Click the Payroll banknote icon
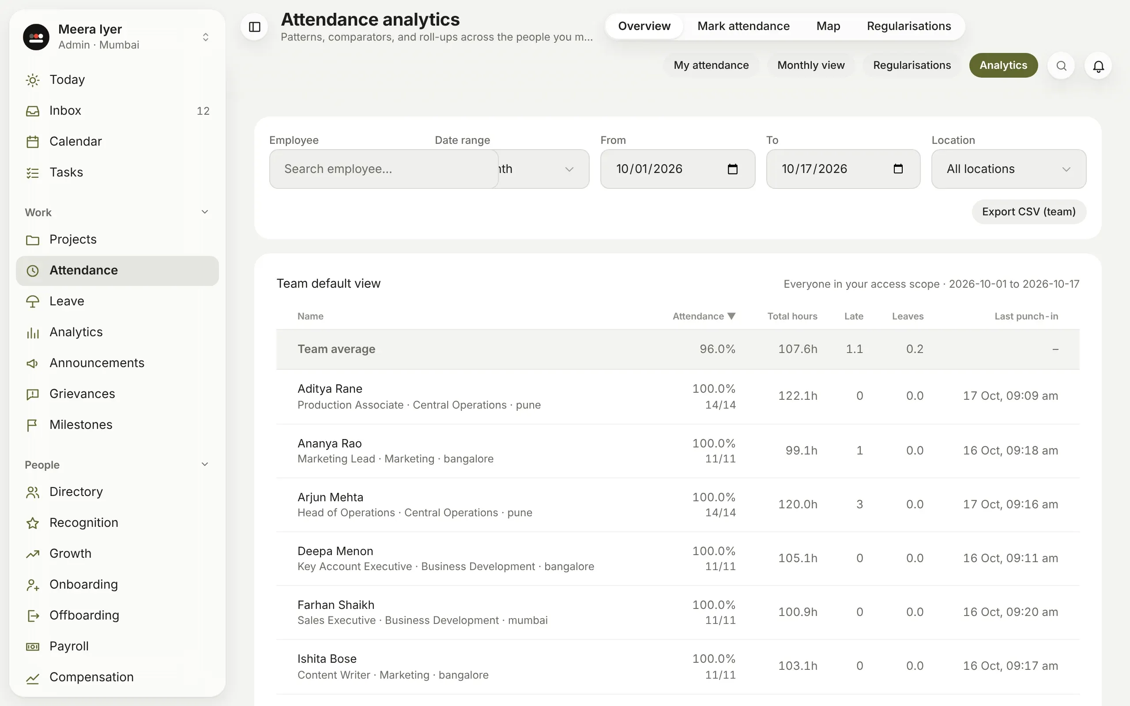 (33, 647)
